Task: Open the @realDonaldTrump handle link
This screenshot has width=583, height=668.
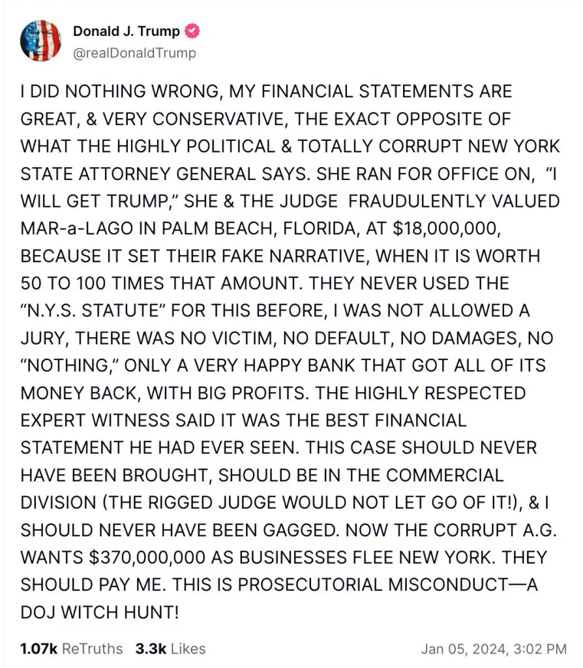Action: tap(134, 53)
